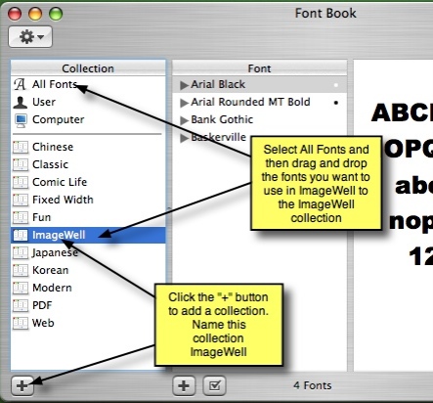Select the Fixed Width collection
The image size is (433, 403).
88,200
